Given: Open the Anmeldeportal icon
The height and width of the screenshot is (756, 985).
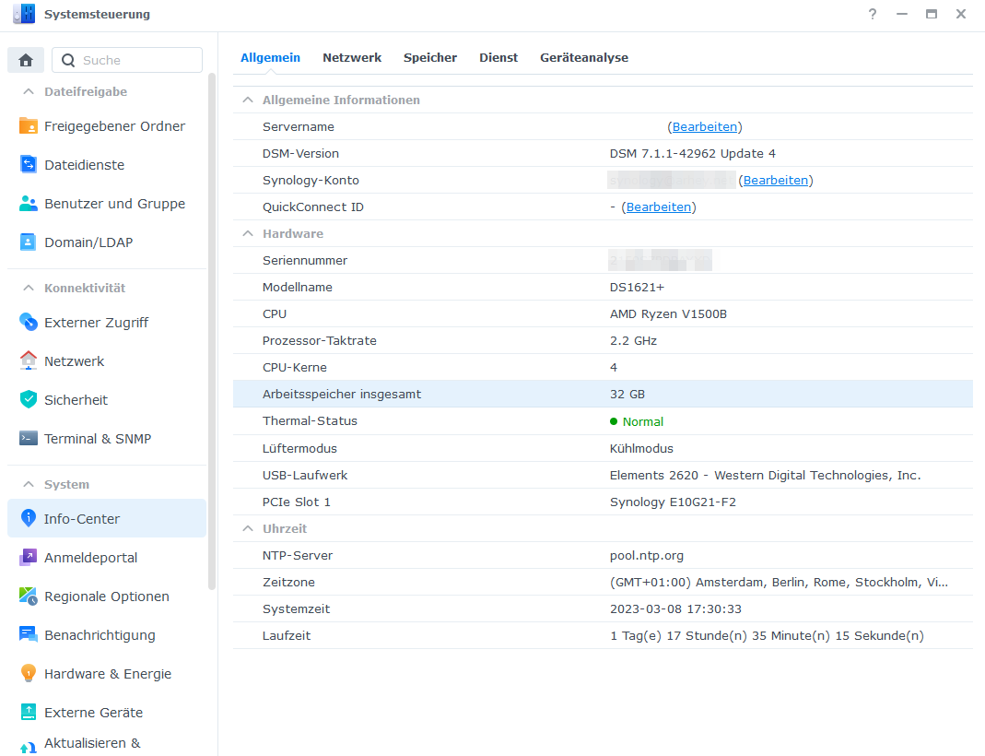Looking at the screenshot, I should coord(29,558).
